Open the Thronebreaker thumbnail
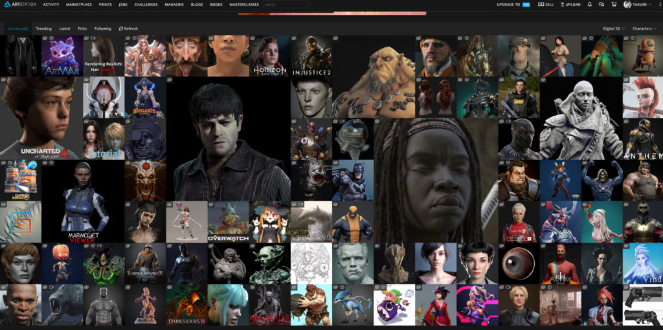The height and width of the screenshot is (330, 663). point(145,263)
